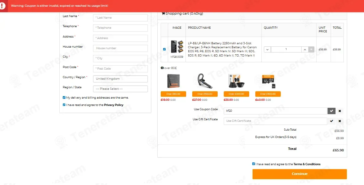This screenshot has height=185, width=364.
Task: Select the Over £80.00 gift button
Action: click(x=173, y=94)
